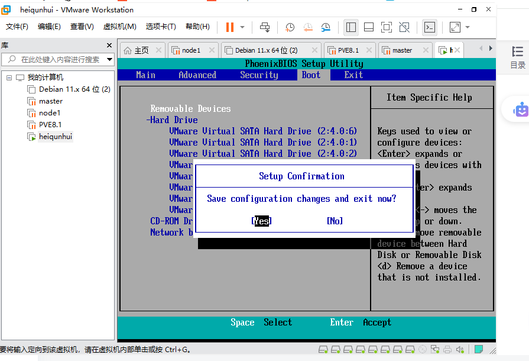Click the stretch guest display icon

point(455,27)
